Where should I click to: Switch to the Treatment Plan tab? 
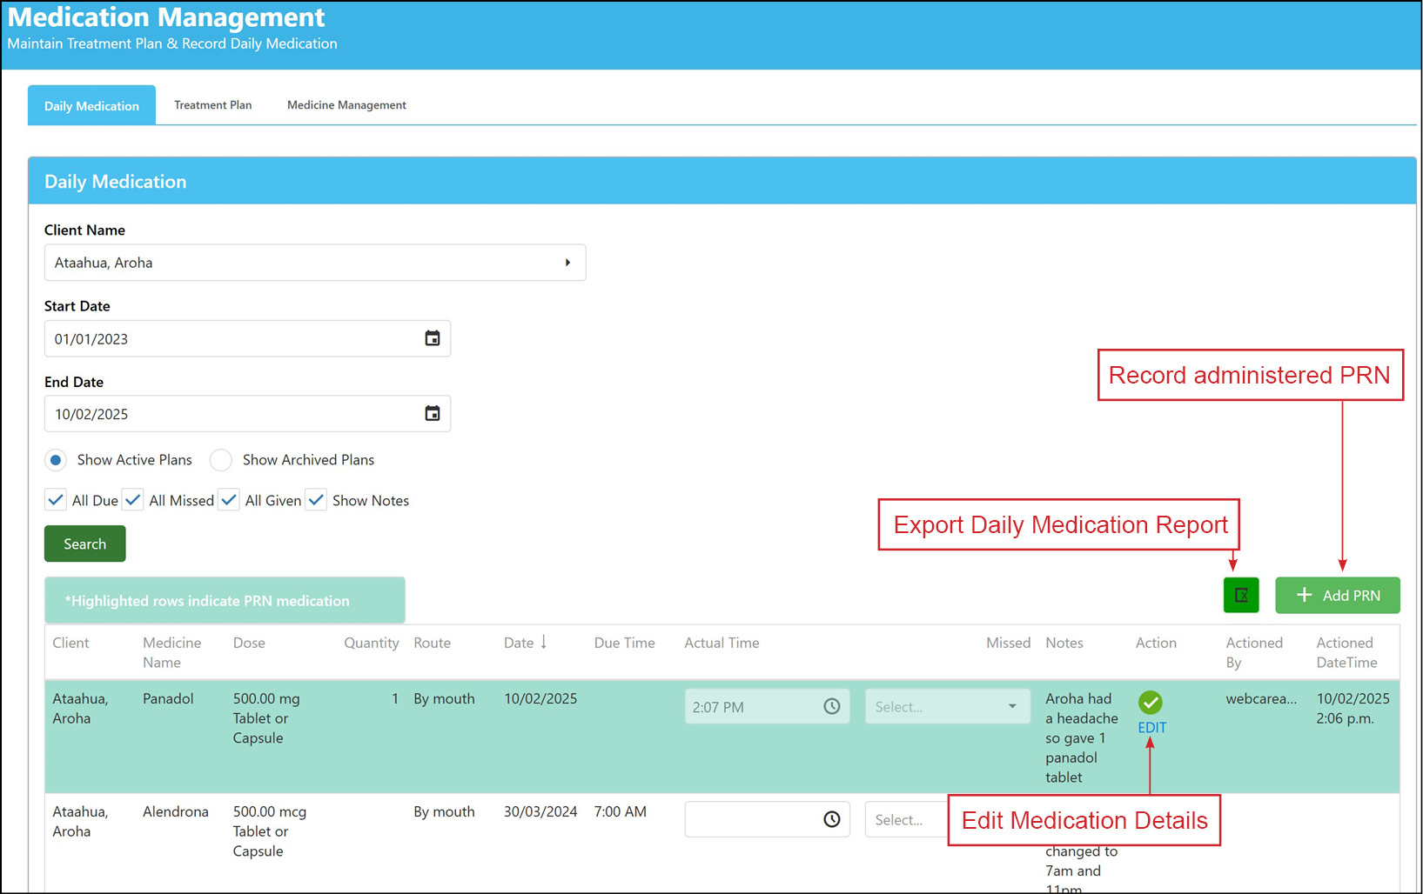[x=213, y=105]
